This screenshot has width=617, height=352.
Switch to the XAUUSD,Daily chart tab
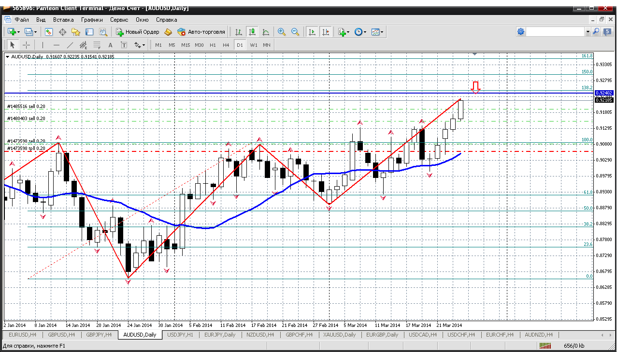[x=340, y=335]
